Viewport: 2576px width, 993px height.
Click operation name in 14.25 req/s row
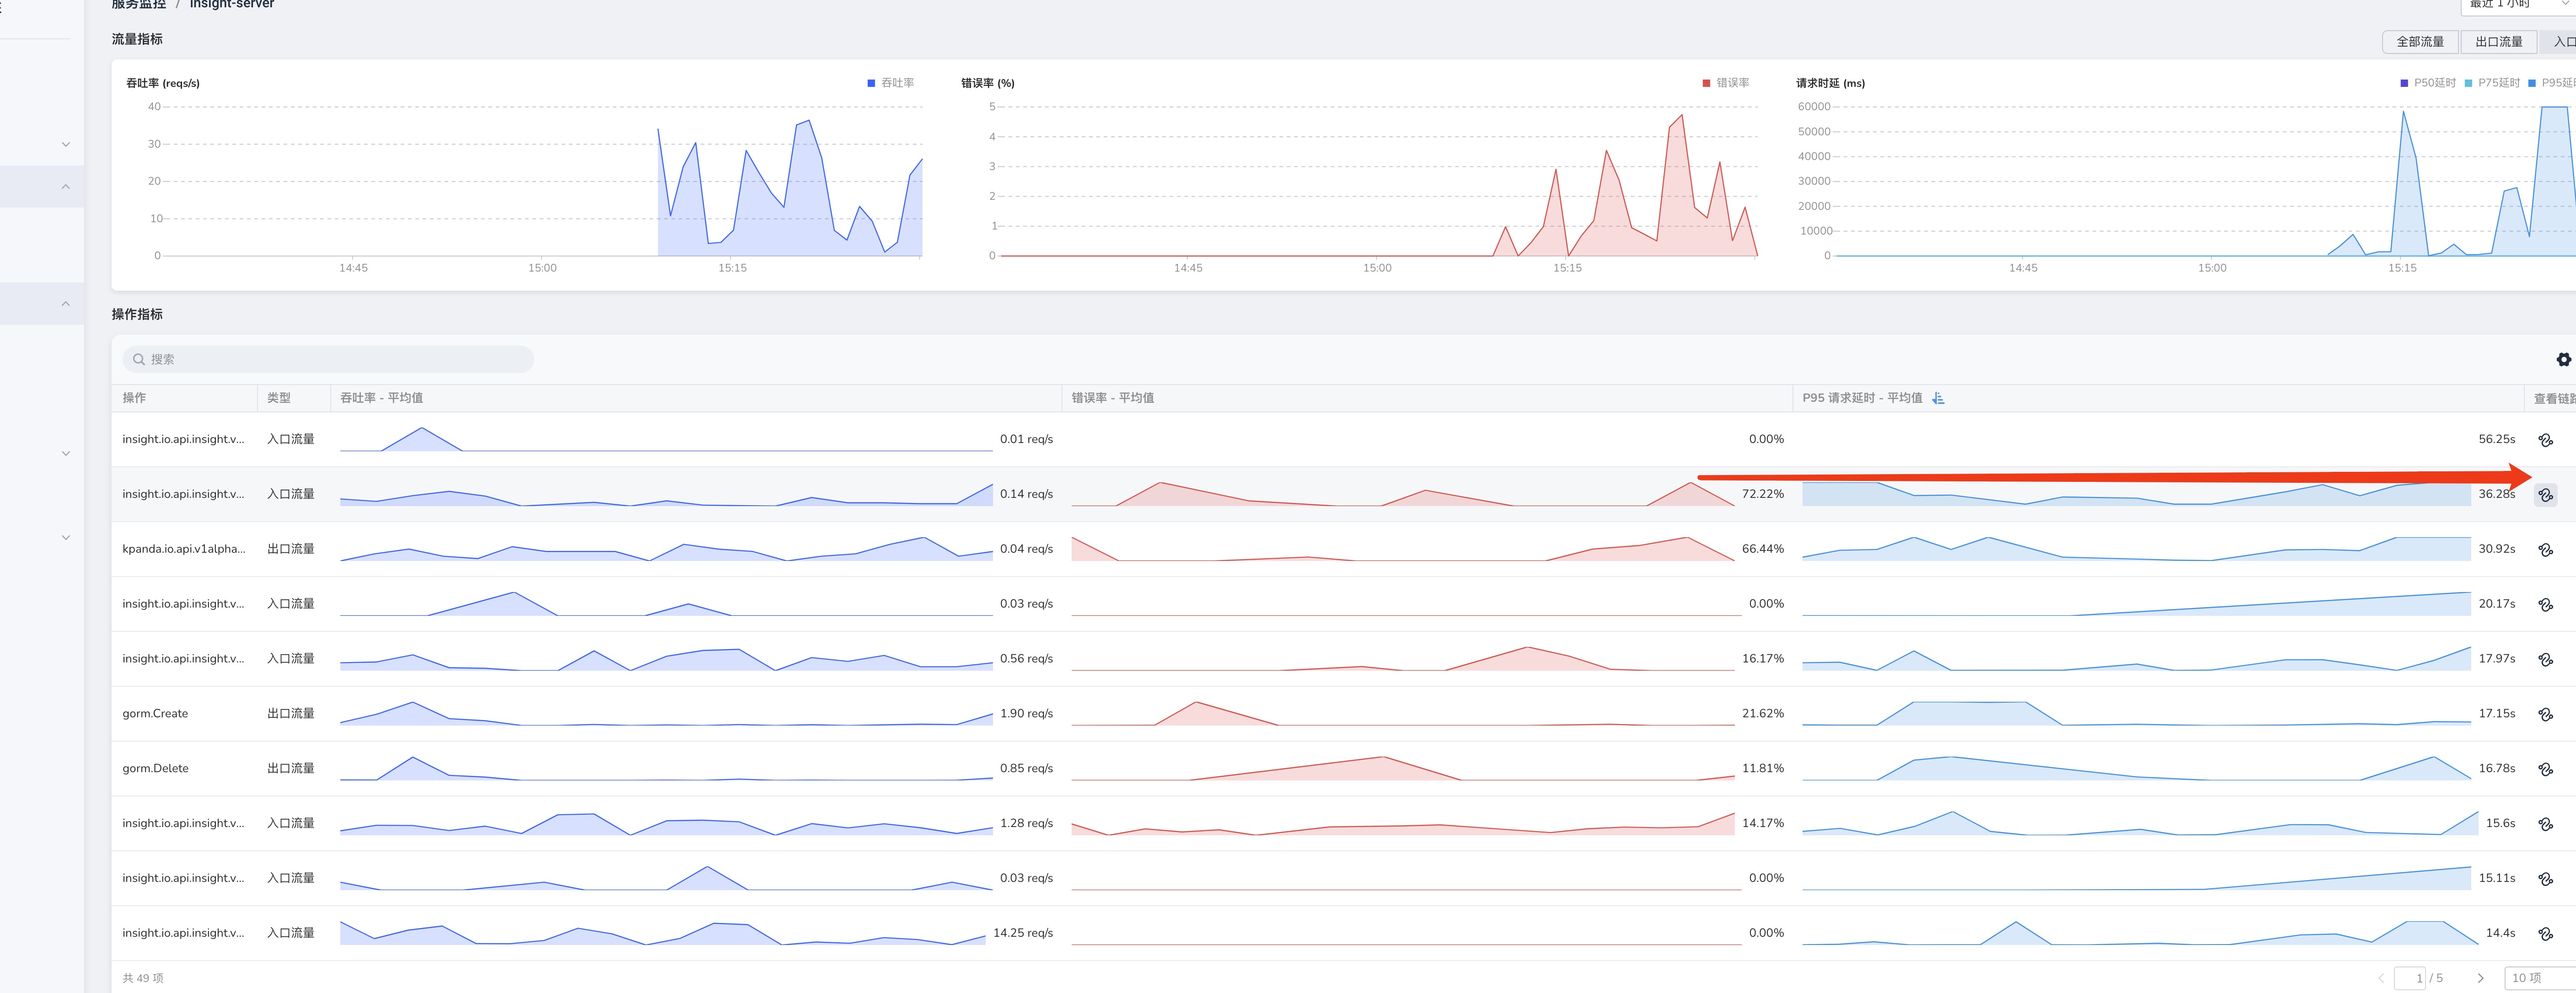(x=183, y=933)
